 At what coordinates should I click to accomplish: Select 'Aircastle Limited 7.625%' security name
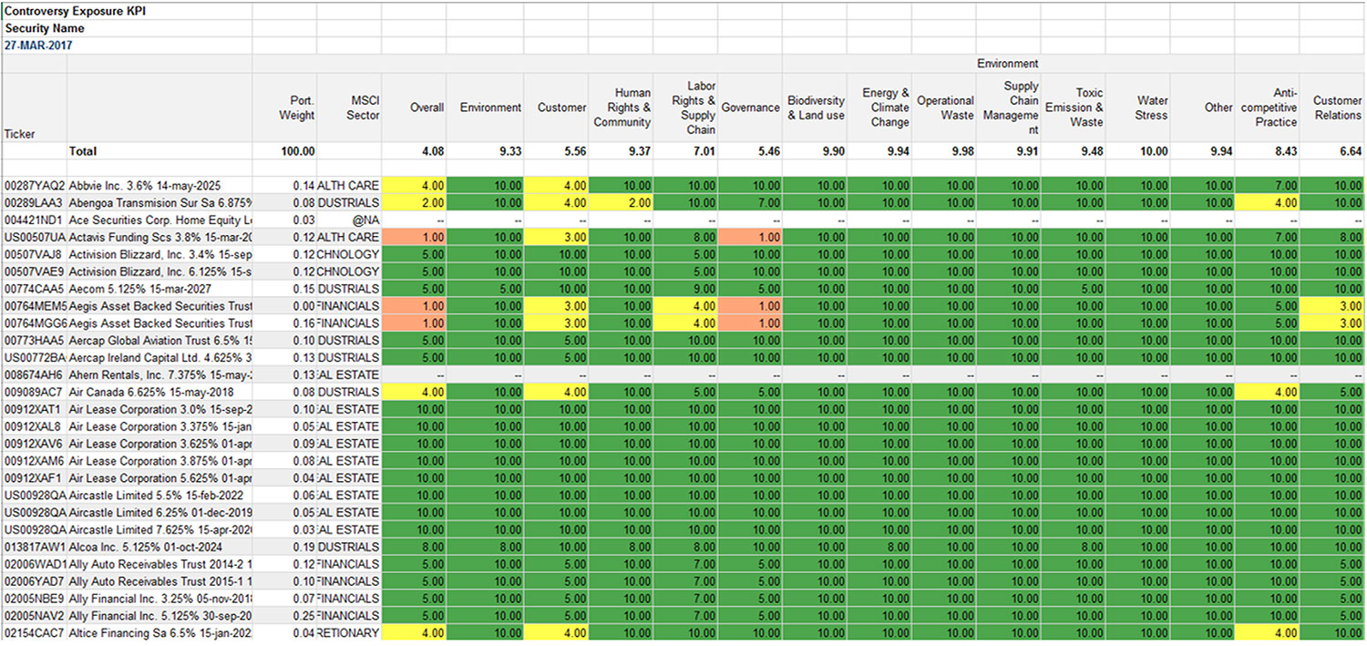(160, 529)
